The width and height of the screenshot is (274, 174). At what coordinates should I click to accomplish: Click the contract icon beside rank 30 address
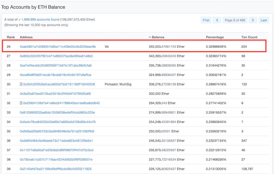21,84
